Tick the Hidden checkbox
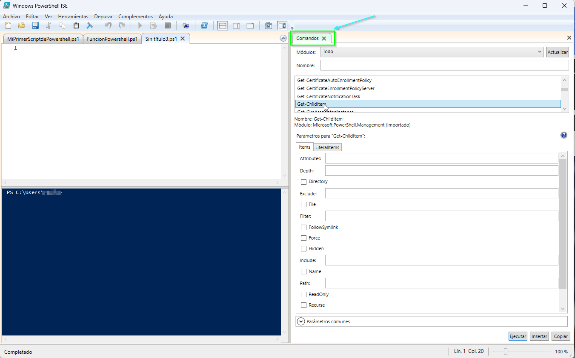Image resolution: width=575 pixels, height=358 pixels. point(303,248)
